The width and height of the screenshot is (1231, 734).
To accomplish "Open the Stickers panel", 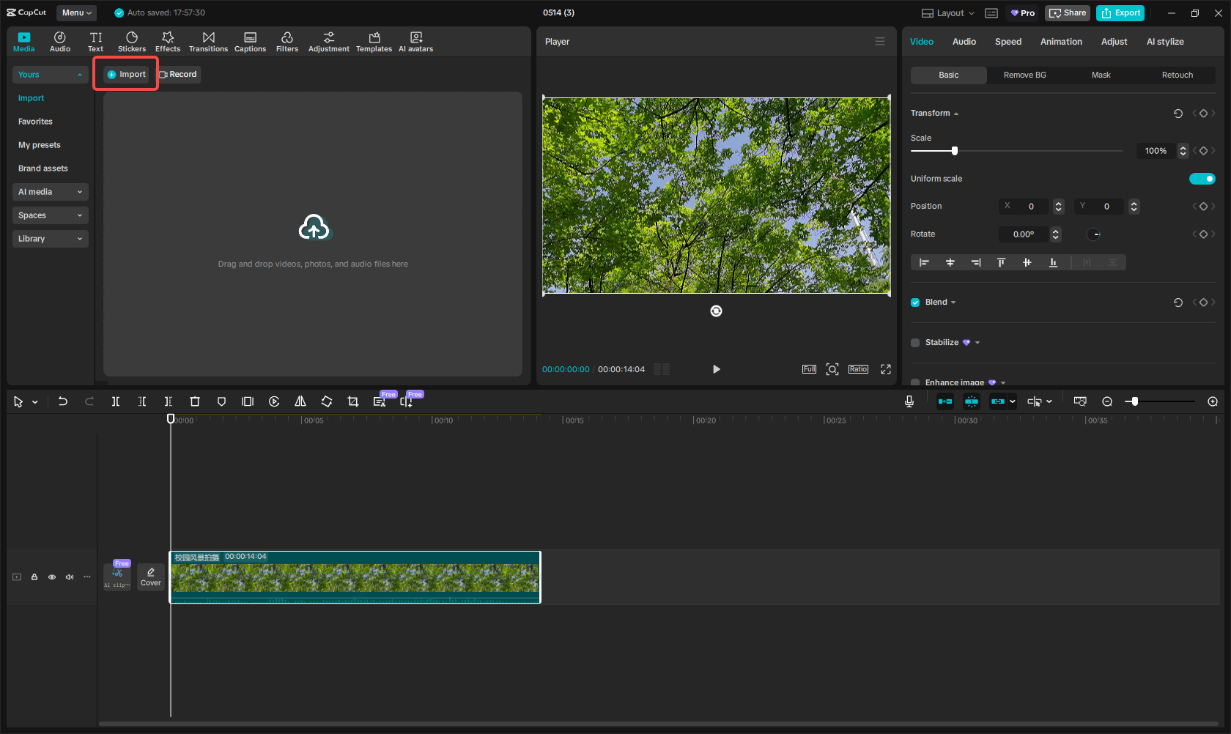I will 132,40.
